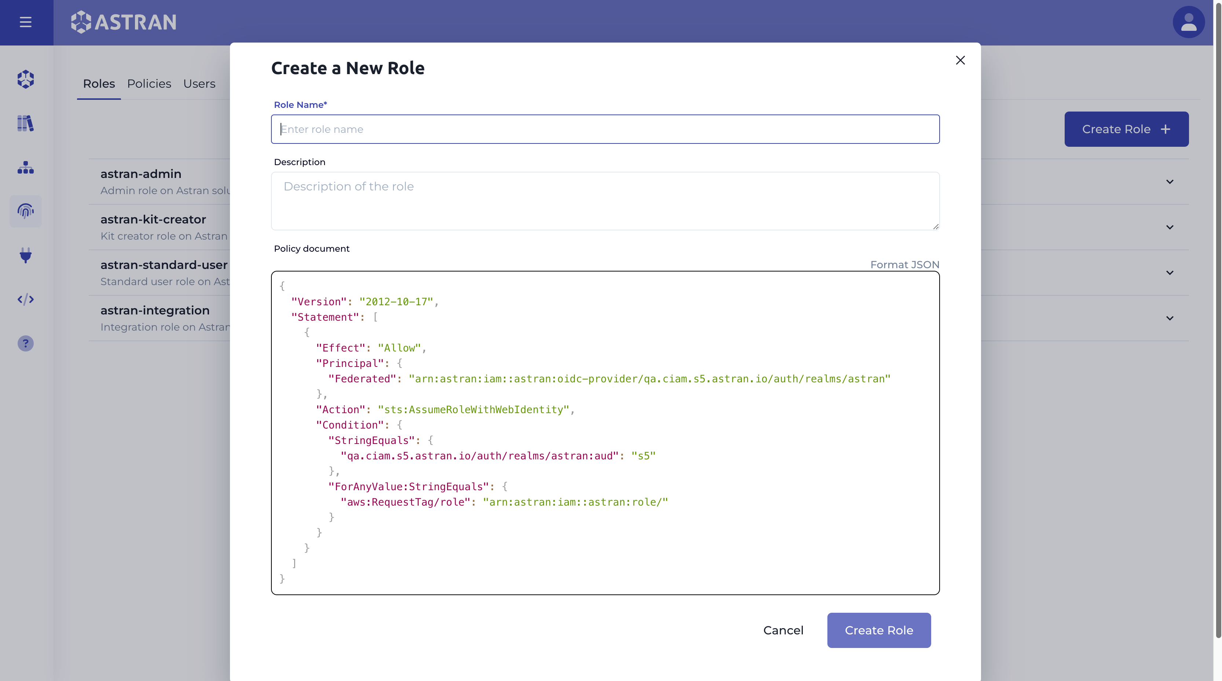This screenshot has height=681, width=1222.
Task: Select the astran-admin role name
Action: 141,174
